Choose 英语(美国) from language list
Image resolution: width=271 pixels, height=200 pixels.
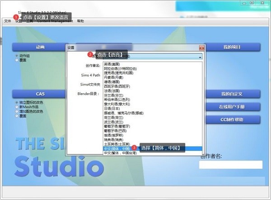point(153,64)
